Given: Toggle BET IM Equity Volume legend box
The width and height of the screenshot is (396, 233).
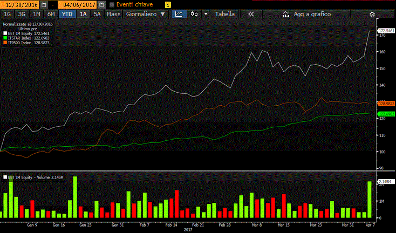Looking at the screenshot, I should 5,177.
